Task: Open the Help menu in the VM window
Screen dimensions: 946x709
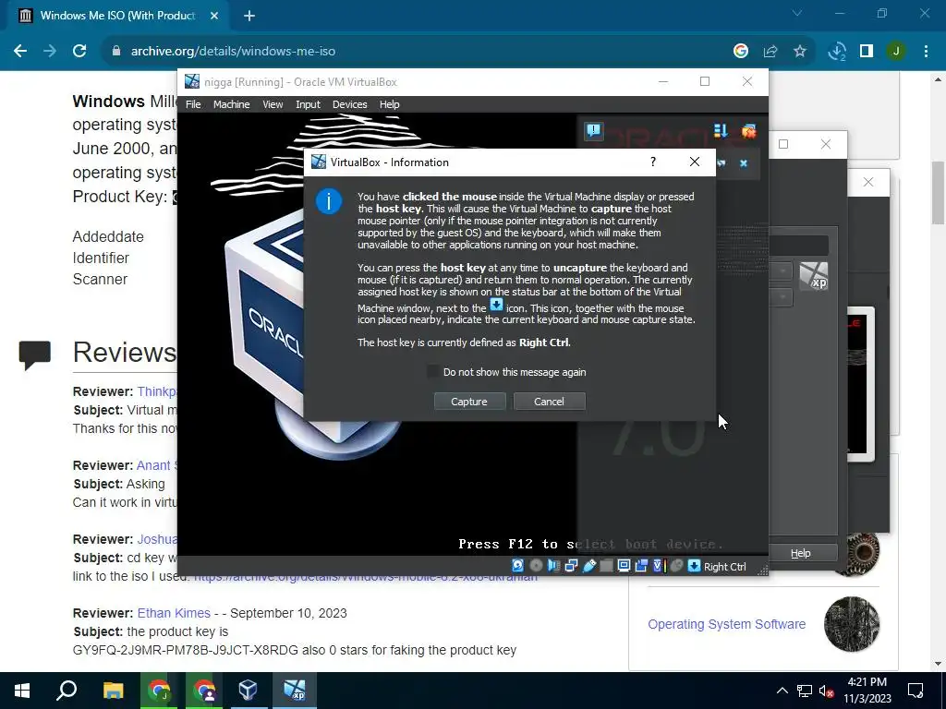Action: (x=389, y=104)
